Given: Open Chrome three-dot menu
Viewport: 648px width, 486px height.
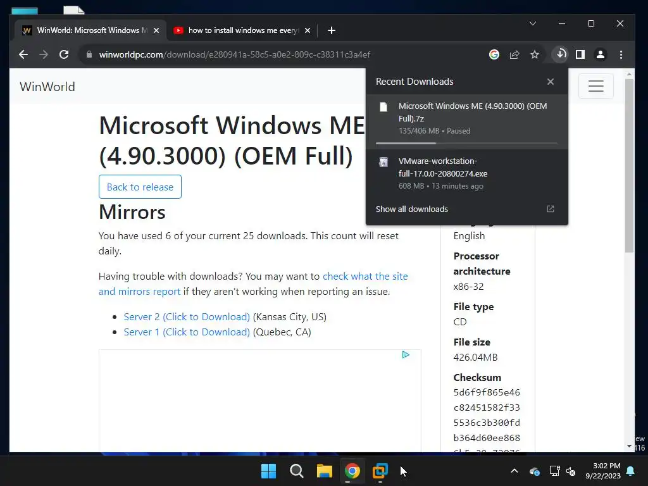Looking at the screenshot, I should point(621,54).
